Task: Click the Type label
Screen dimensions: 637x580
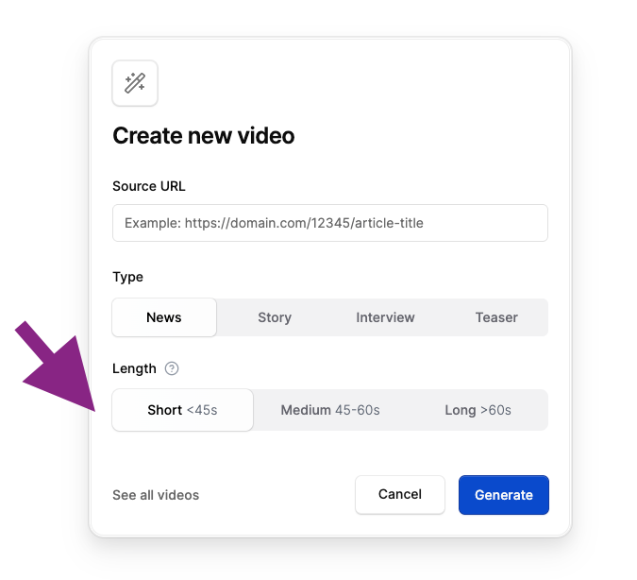Action: click(x=127, y=278)
